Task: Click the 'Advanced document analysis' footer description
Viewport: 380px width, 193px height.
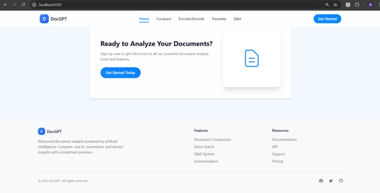Action: coord(81,147)
